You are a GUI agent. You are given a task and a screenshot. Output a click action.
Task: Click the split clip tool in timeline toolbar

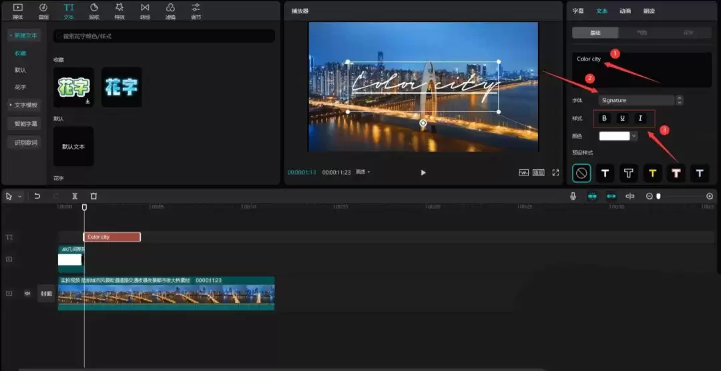(75, 196)
